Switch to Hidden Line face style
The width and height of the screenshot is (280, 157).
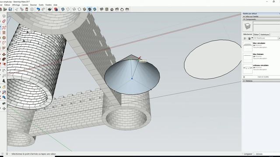79,9
